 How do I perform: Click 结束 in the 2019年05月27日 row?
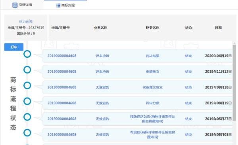tap(188, 119)
